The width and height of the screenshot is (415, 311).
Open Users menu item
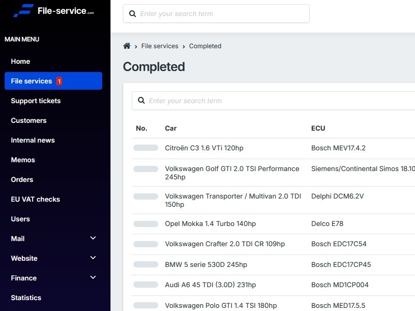tap(20, 219)
